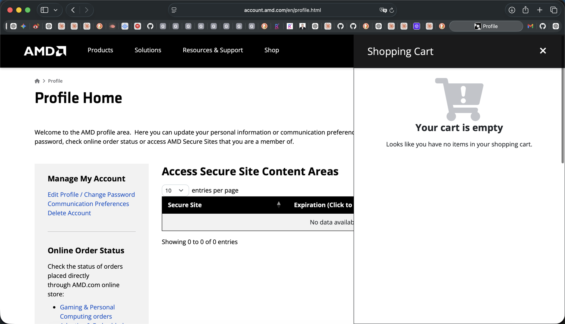565x324 pixels.
Task: Switch to the purple cube icon tab
Action: coord(417,26)
